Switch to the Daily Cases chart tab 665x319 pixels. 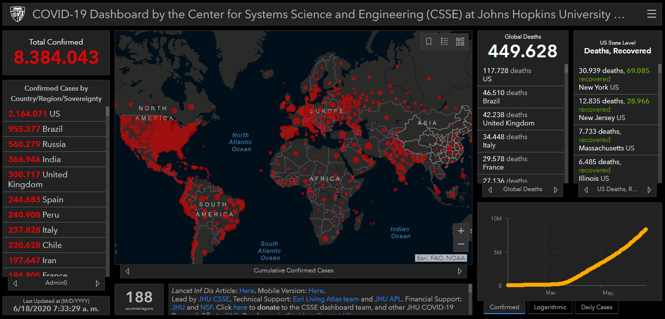tap(596, 307)
